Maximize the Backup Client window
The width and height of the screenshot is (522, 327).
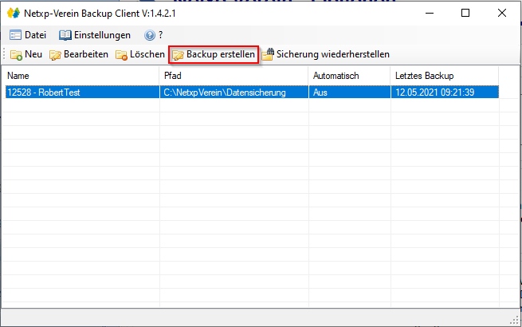465,13
